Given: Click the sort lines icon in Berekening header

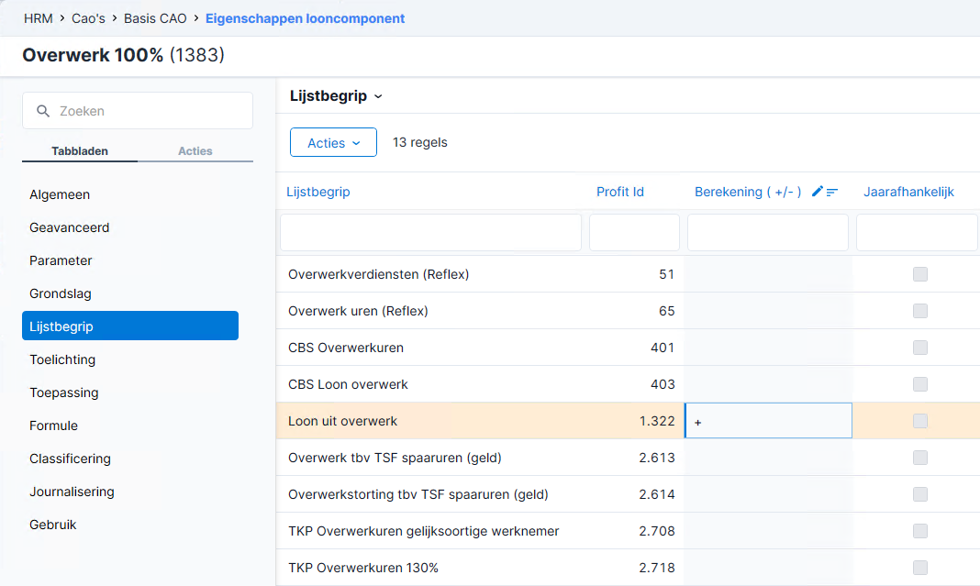Looking at the screenshot, I should [x=832, y=192].
